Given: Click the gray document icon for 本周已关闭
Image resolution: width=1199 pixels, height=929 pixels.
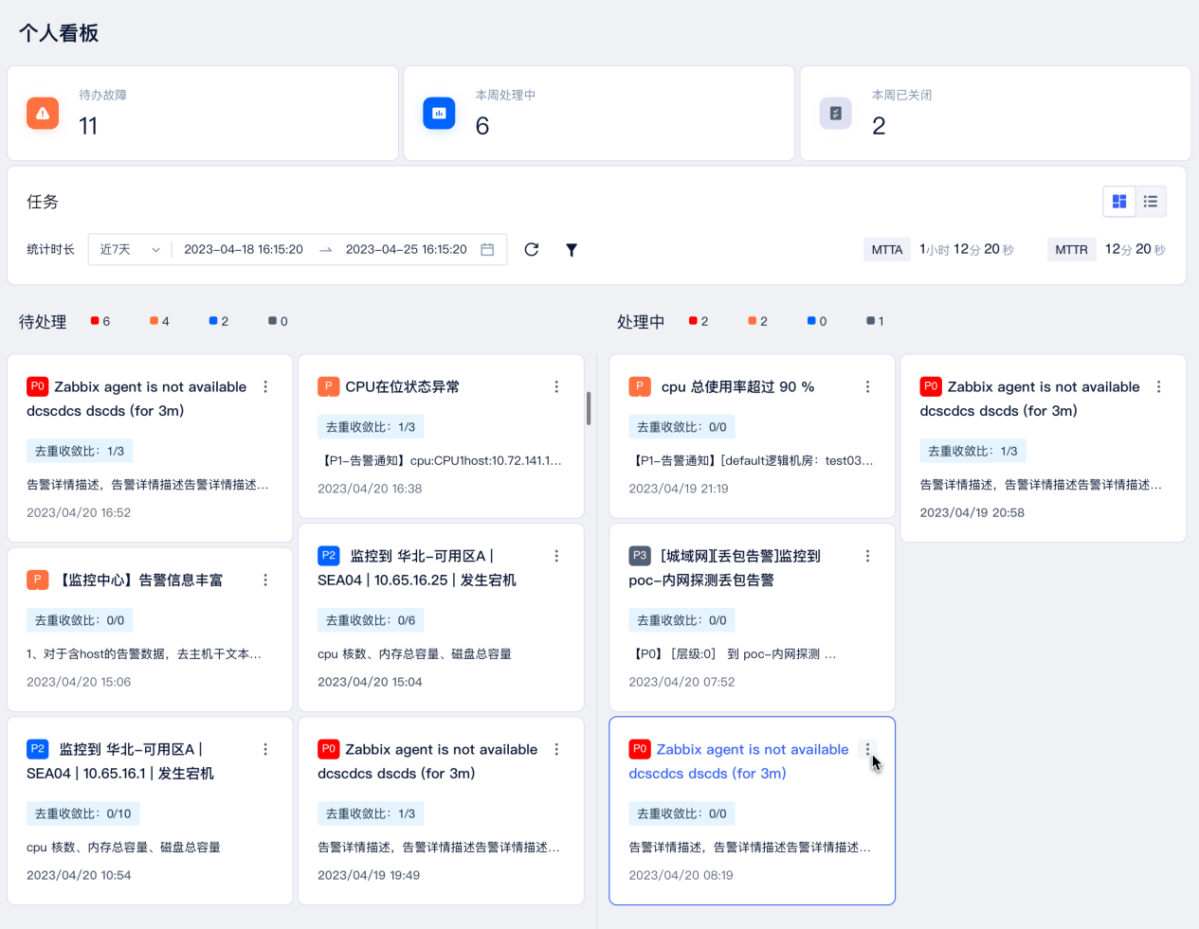Looking at the screenshot, I should pos(835,114).
